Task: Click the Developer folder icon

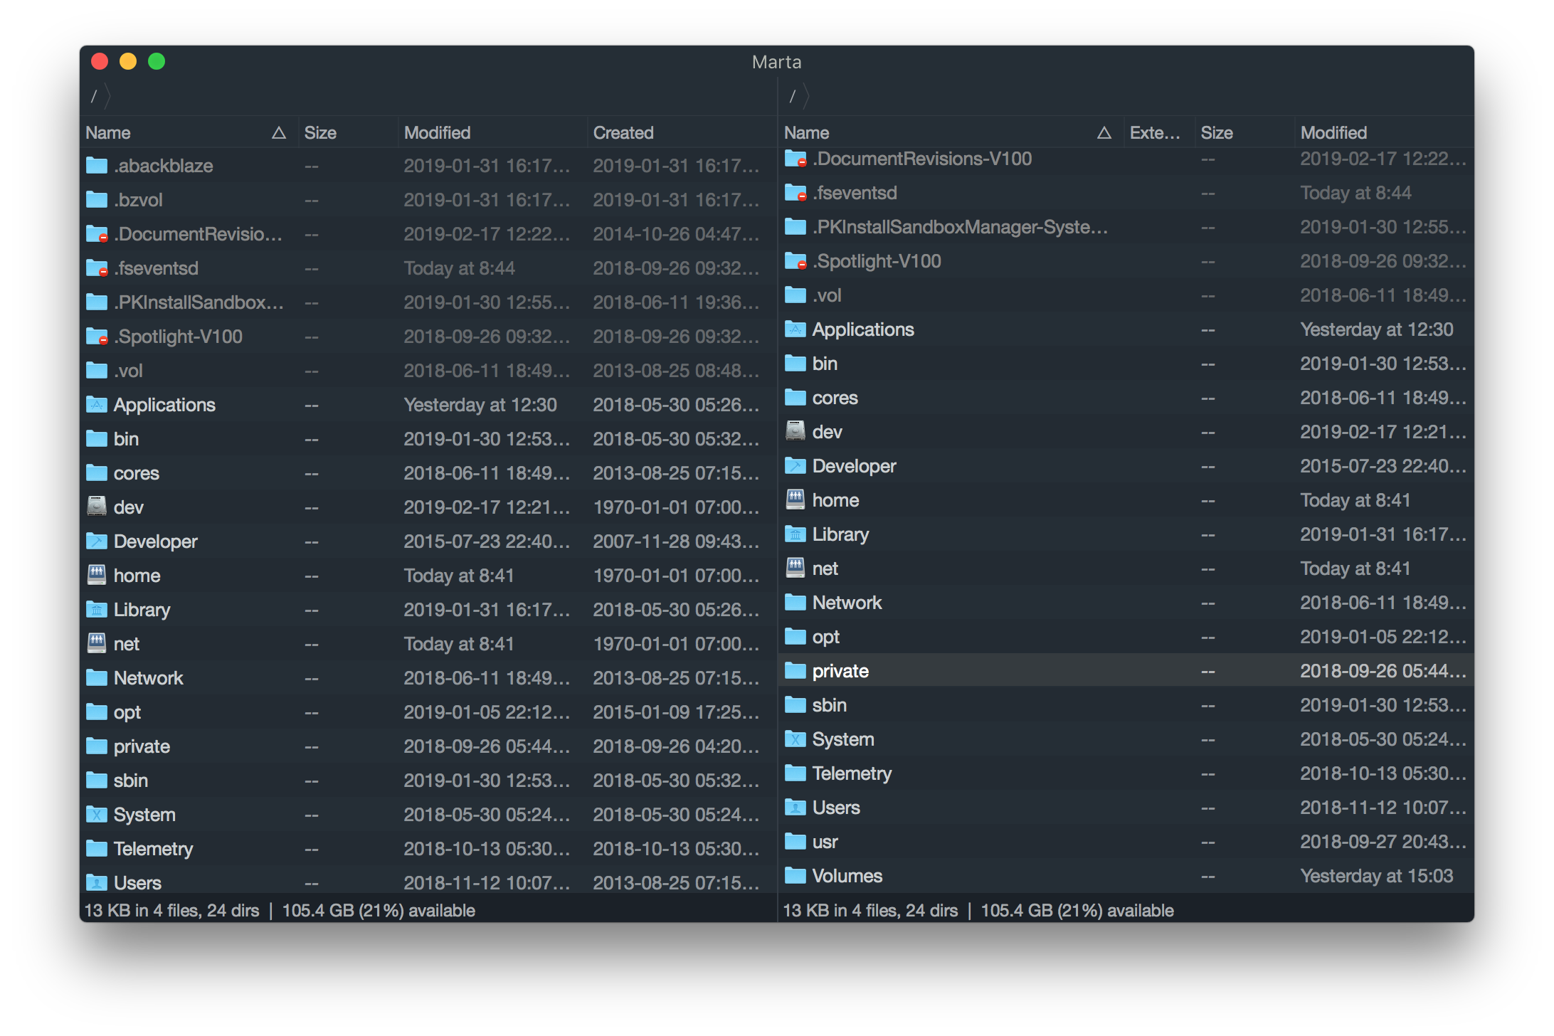Action: (x=97, y=541)
